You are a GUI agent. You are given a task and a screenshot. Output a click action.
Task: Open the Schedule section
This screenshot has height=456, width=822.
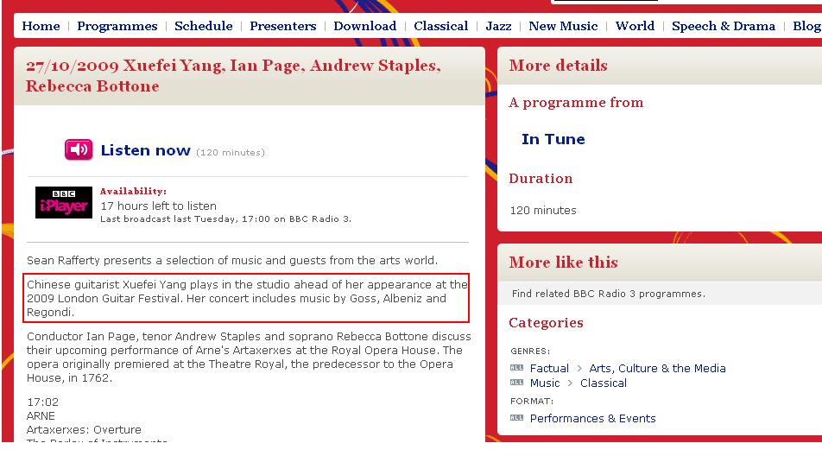204,26
